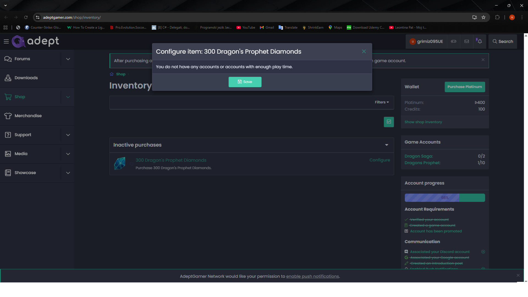528x297 pixels.
Task: Expand the Media submenu chevron
Action: point(68,154)
